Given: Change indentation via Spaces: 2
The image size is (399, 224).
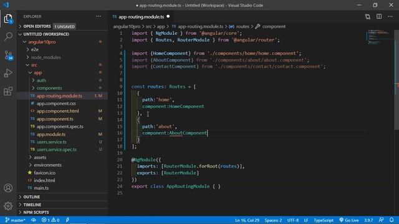Looking at the screenshot, I should point(273,220).
